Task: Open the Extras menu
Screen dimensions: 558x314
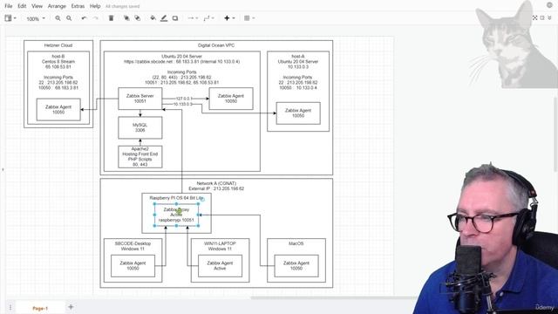Action: (78, 6)
